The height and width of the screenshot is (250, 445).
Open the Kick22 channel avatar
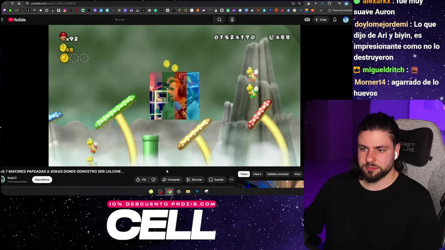pos(3,180)
